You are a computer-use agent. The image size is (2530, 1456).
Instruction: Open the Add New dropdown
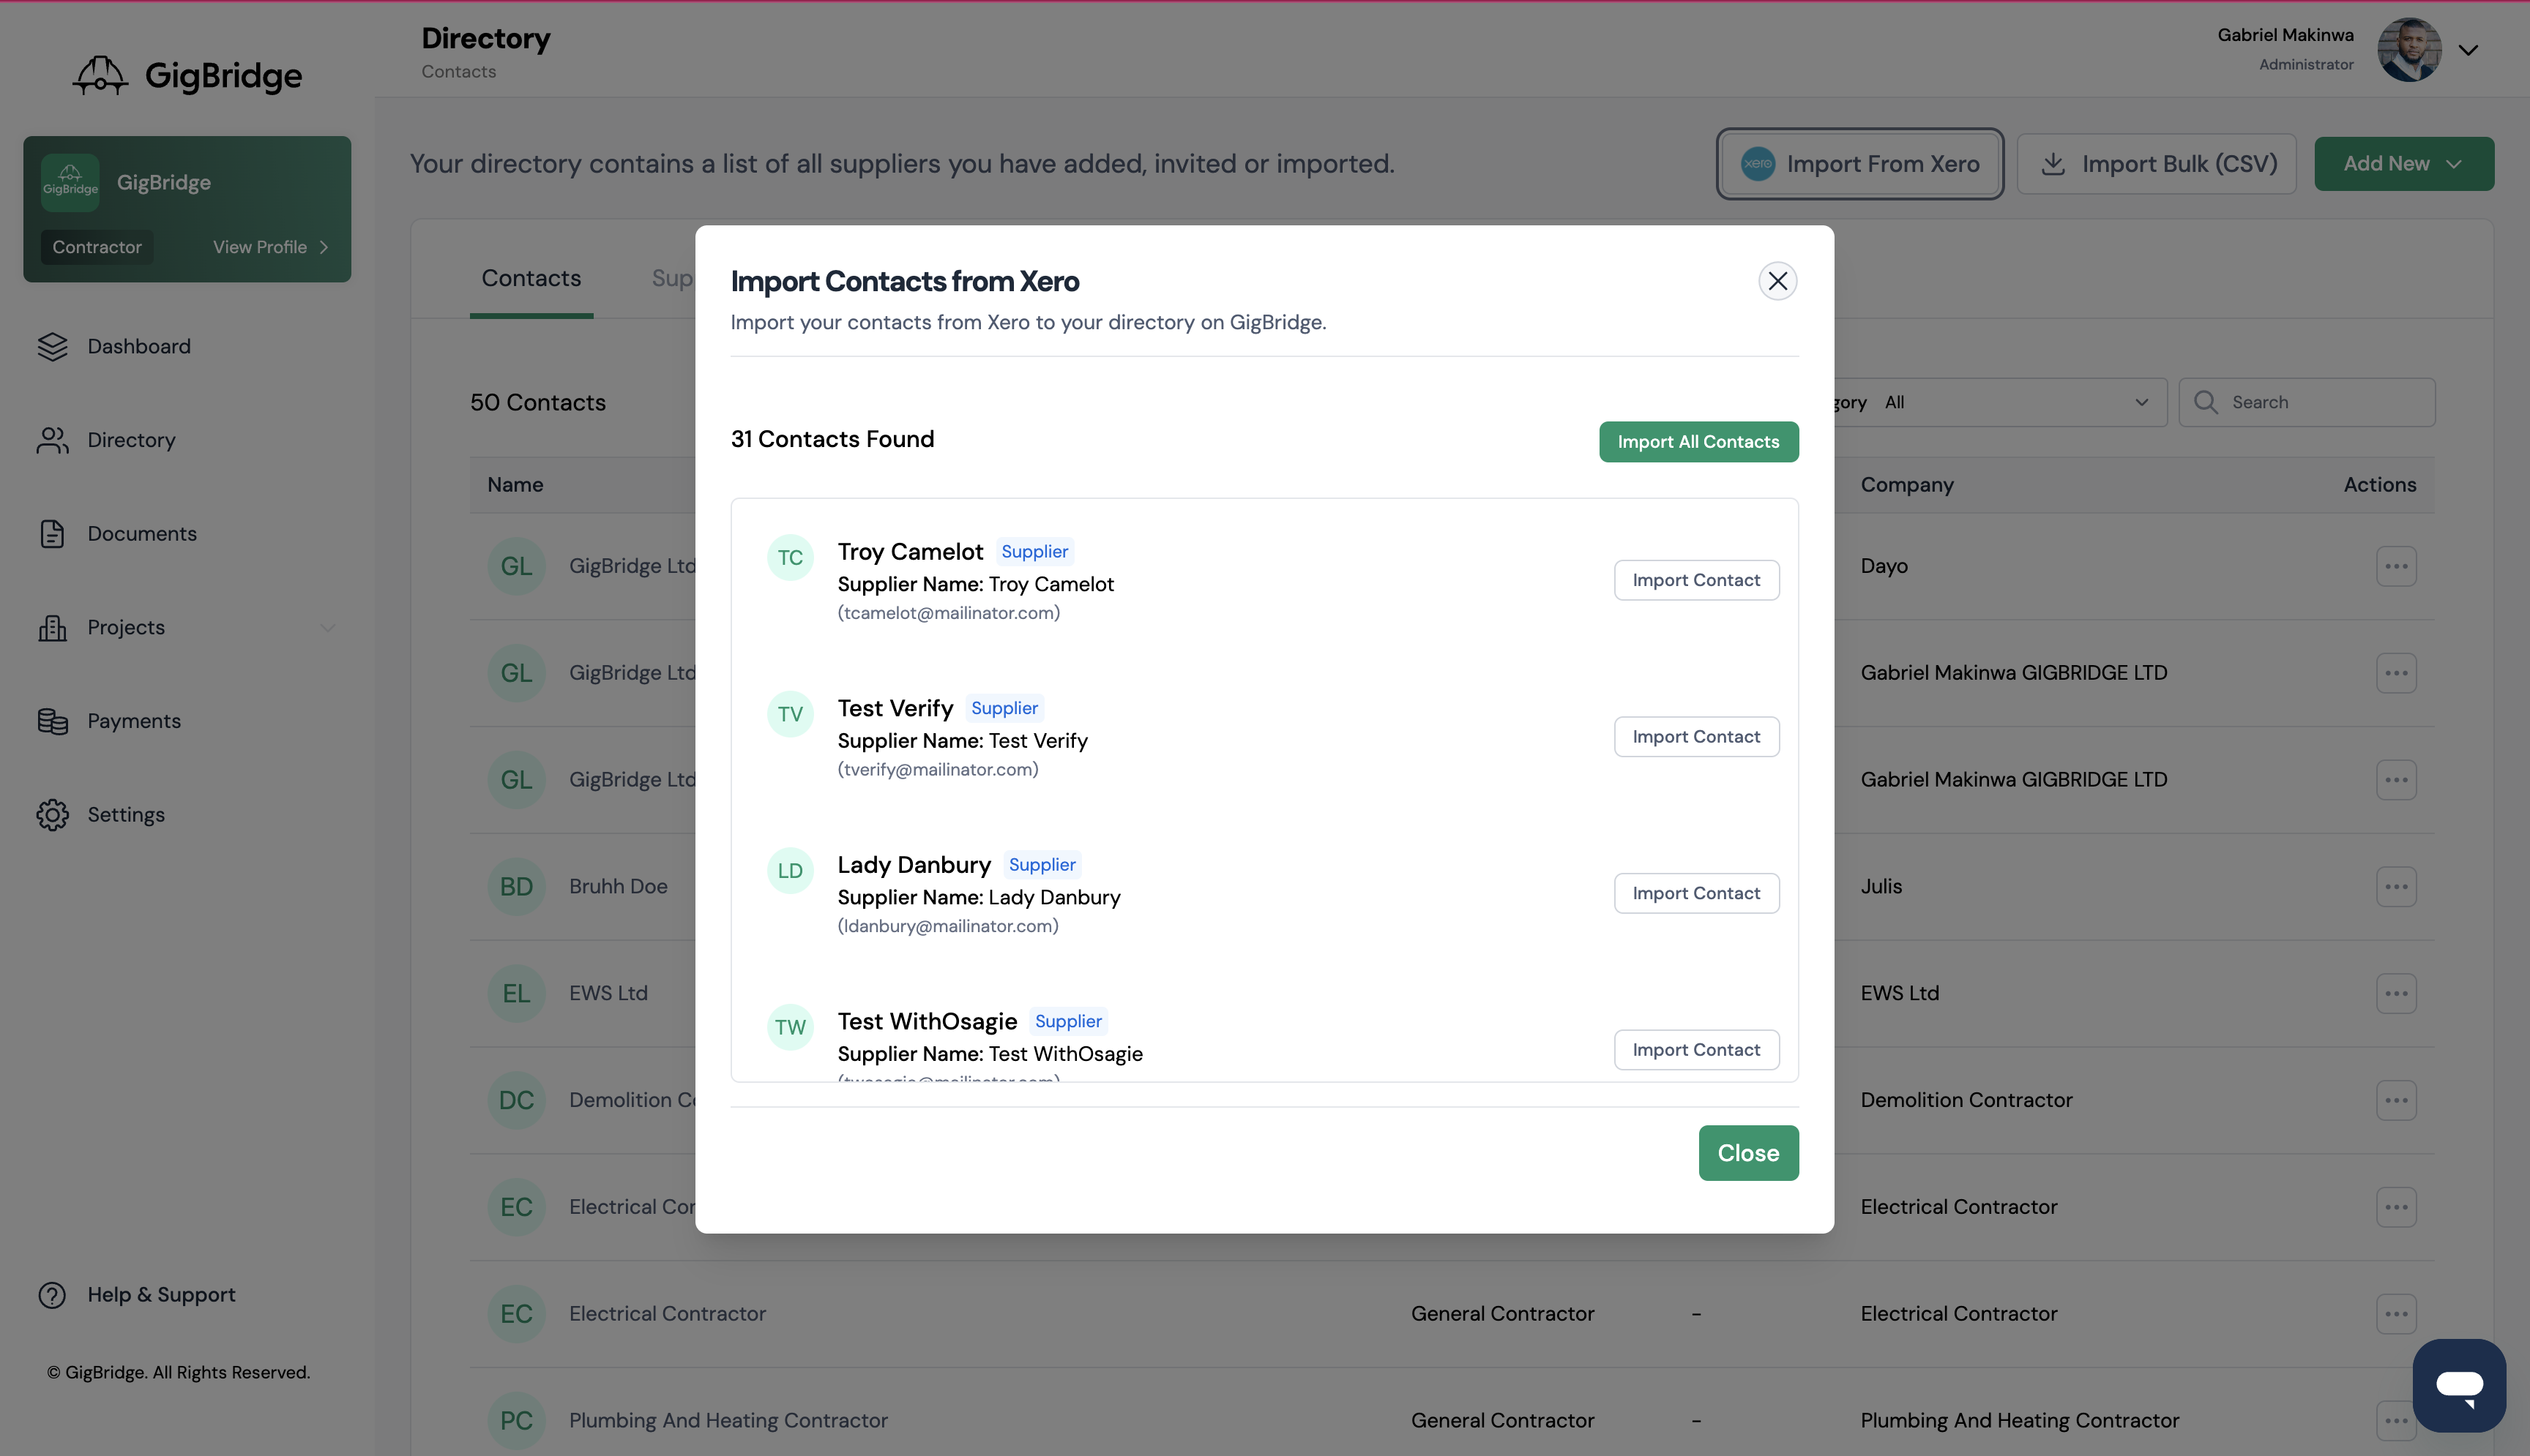(2403, 164)
